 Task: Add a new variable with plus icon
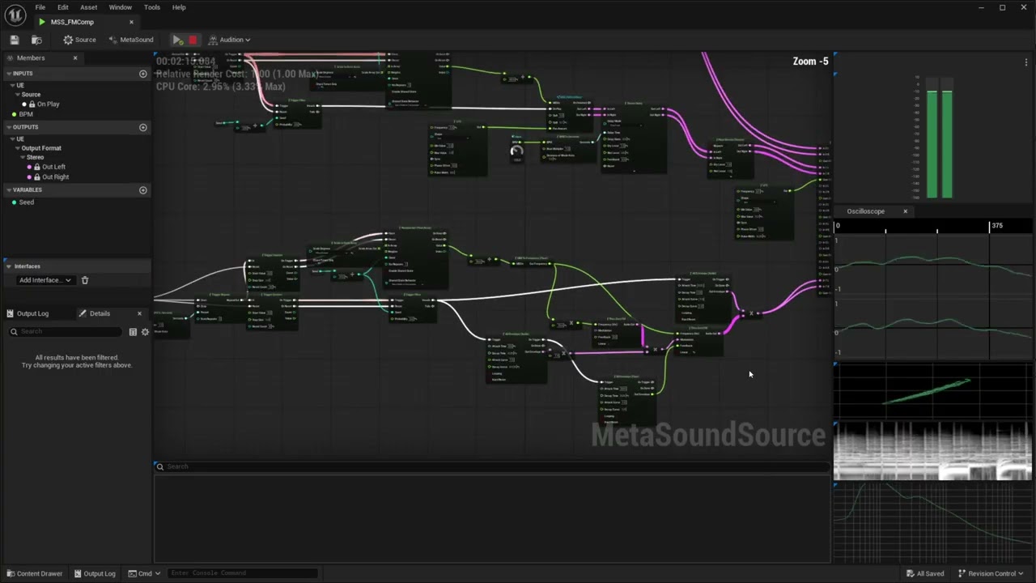(143, 190)
